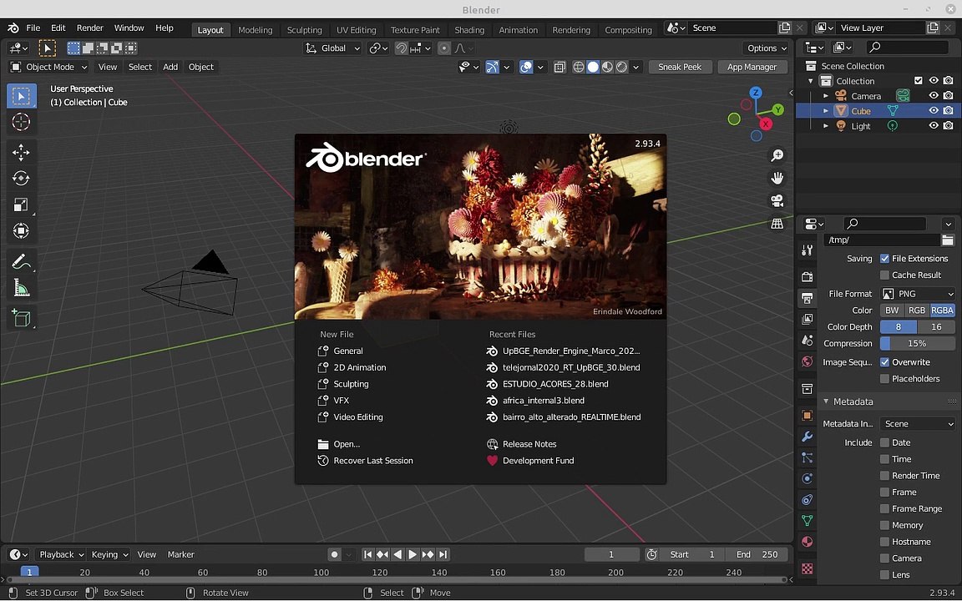Hide the Cube in the outliner
This screenshot has width=962, height=601.
[x=934, y=111]
